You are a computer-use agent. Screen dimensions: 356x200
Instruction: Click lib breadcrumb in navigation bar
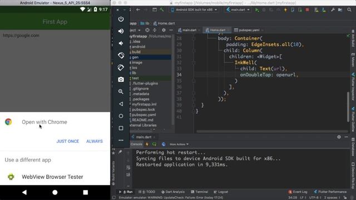(x=145, y=23)
